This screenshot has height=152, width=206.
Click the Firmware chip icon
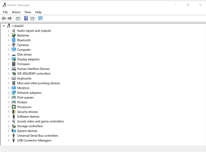pos(14,64)
